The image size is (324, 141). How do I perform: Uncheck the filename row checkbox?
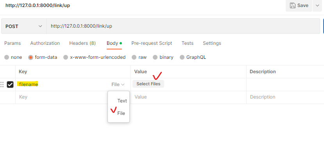pos(10,85)
